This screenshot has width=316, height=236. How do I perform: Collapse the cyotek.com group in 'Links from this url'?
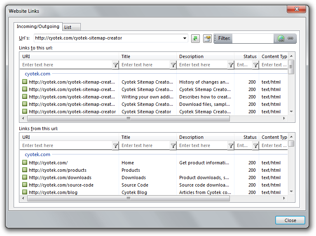pyautogui.click(x=37, y=154)
